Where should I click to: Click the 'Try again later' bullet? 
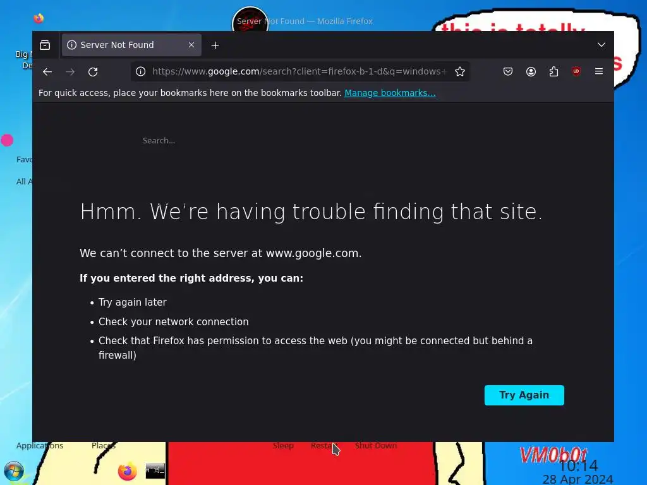133,302
